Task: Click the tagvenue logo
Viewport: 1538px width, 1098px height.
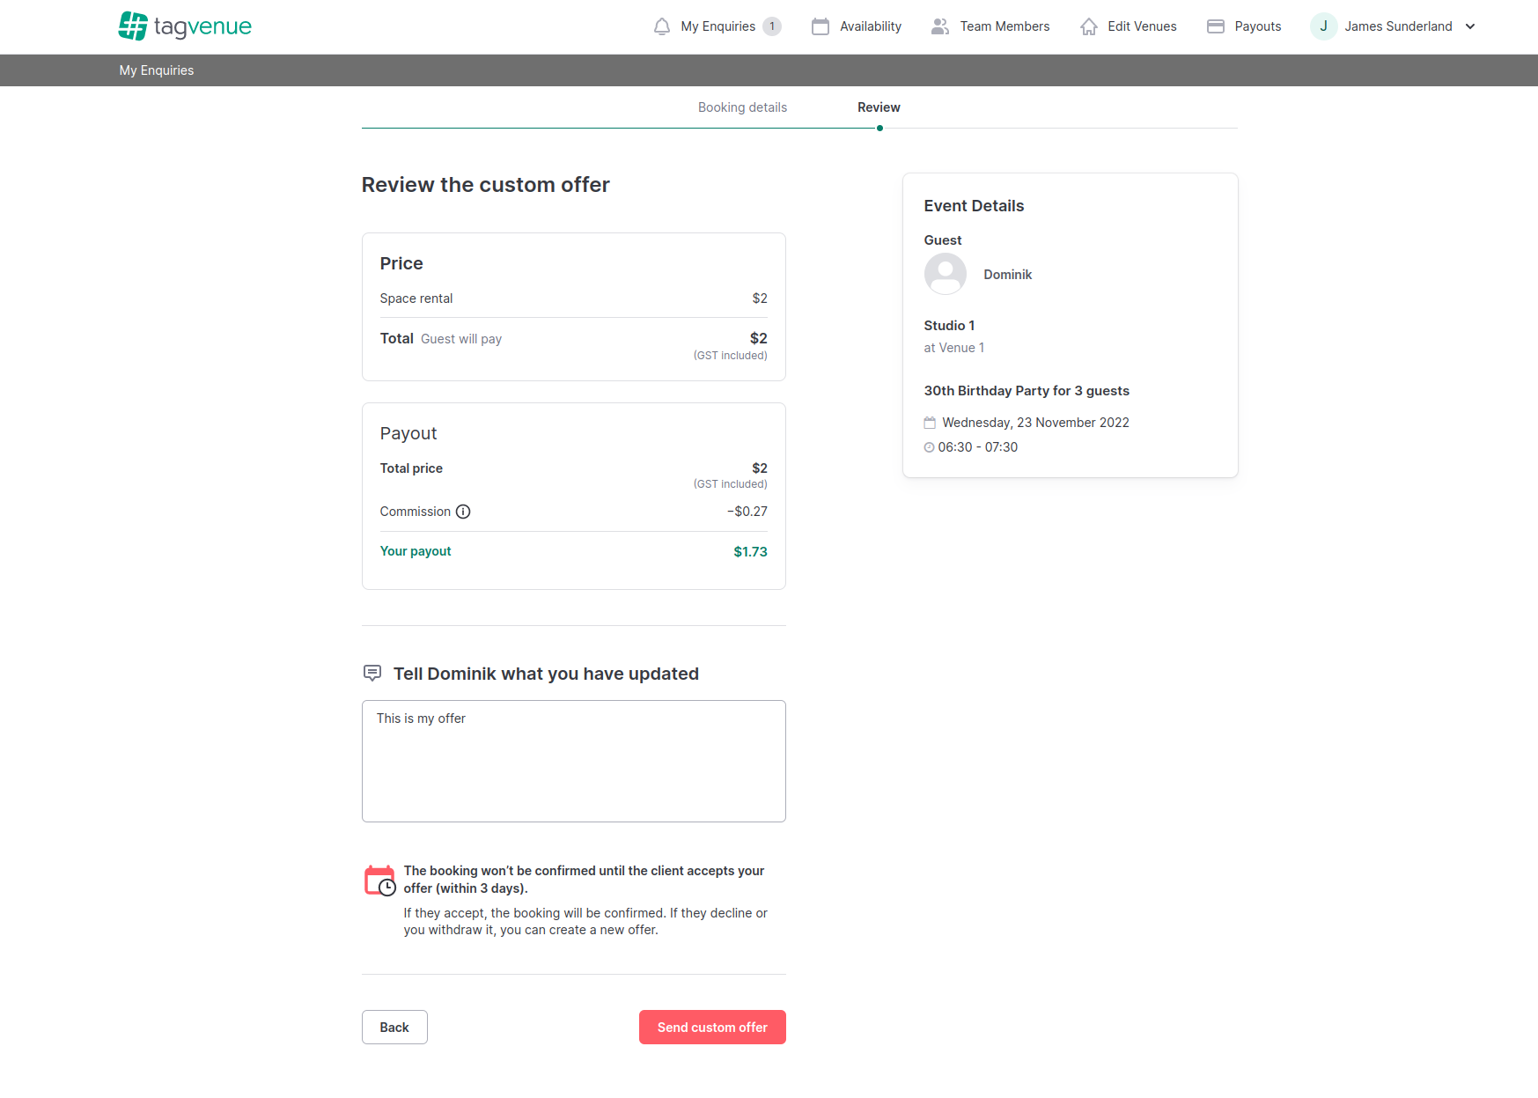Action: click(x=185, y=26)
